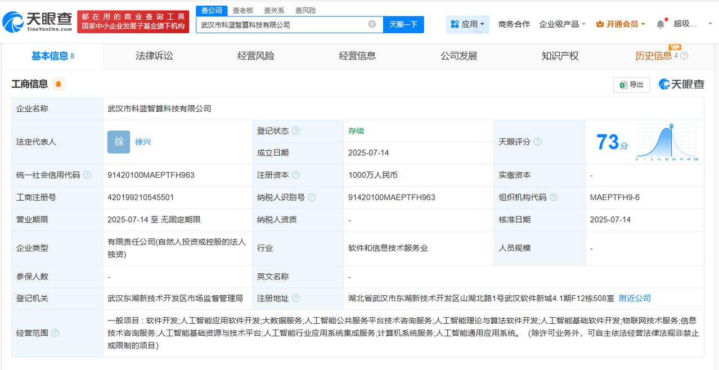This screenshot has width=719, height=370.
Task: Switch to the 经营风险 tab
Action: click(256, 56)
